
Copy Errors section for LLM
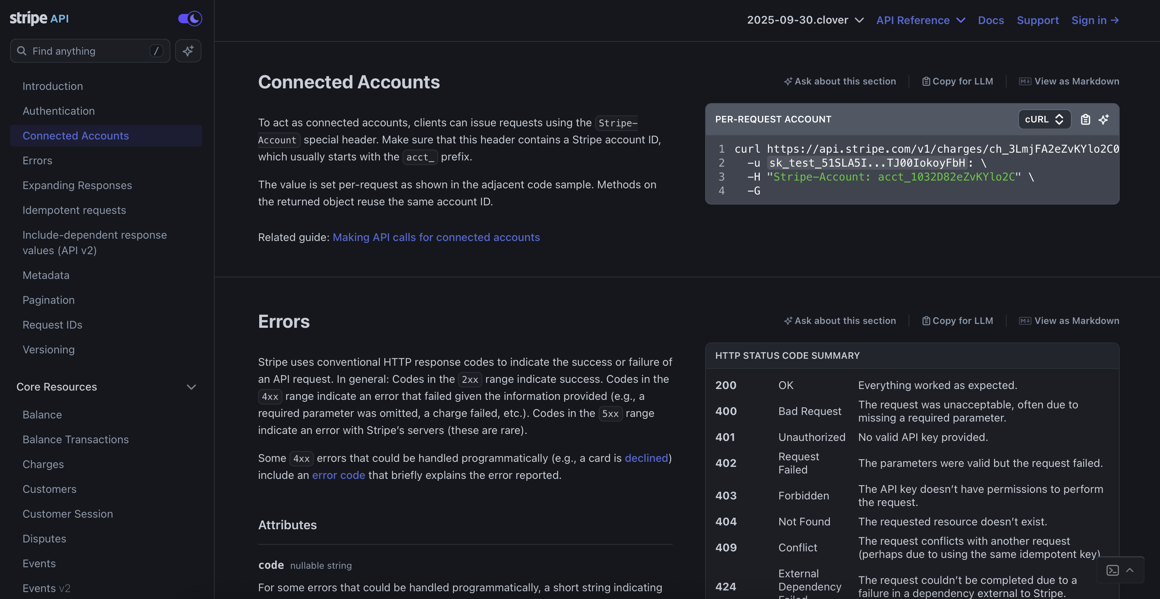(957, 321)
